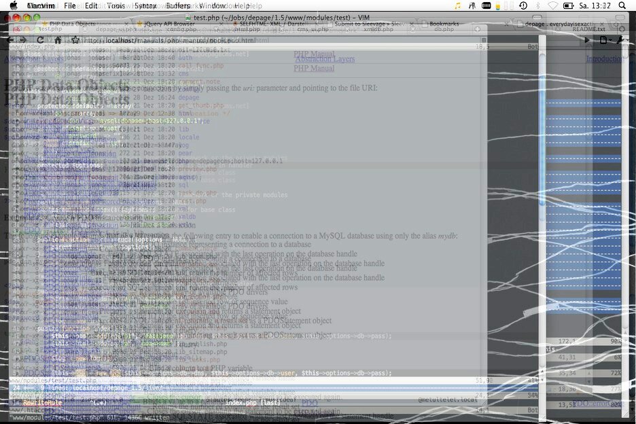
Task: Open the Apple menu
Action: [14, 5]
